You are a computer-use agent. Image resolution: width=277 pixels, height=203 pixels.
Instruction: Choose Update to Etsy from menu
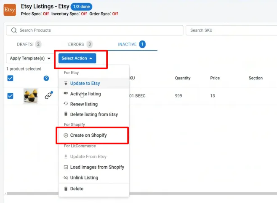[94, 83]
